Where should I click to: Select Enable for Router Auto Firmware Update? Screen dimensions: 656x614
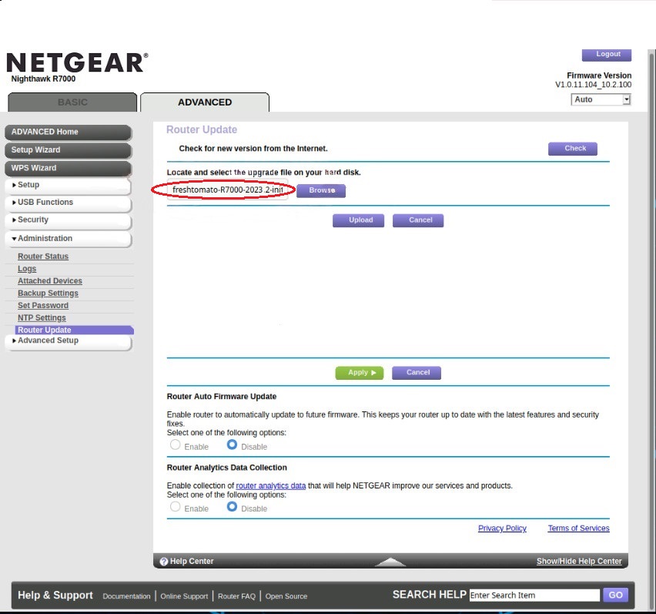pos(176,445)
